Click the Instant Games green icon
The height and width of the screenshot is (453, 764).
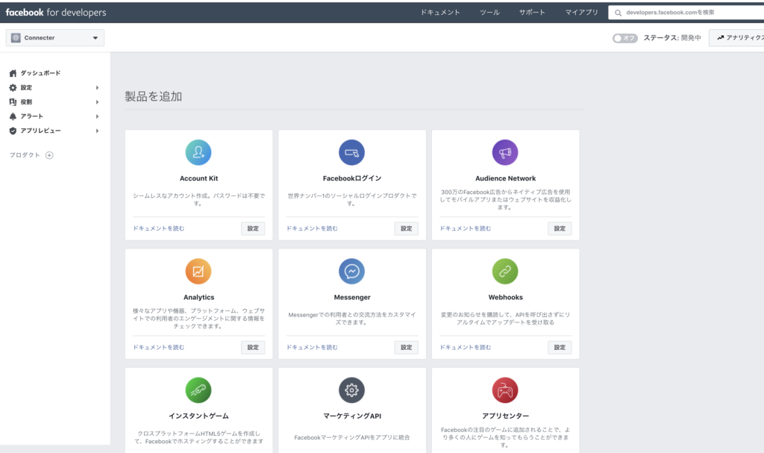tap(198, 390)
